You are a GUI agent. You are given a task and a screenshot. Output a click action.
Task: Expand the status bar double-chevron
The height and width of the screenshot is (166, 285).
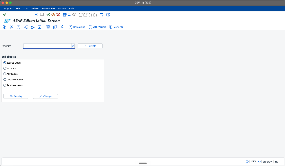coord(247,162)
